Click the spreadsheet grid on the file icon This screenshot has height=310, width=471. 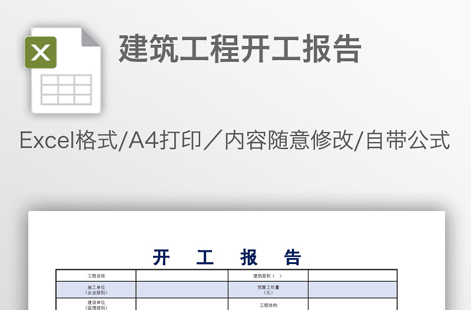(66, 89)
